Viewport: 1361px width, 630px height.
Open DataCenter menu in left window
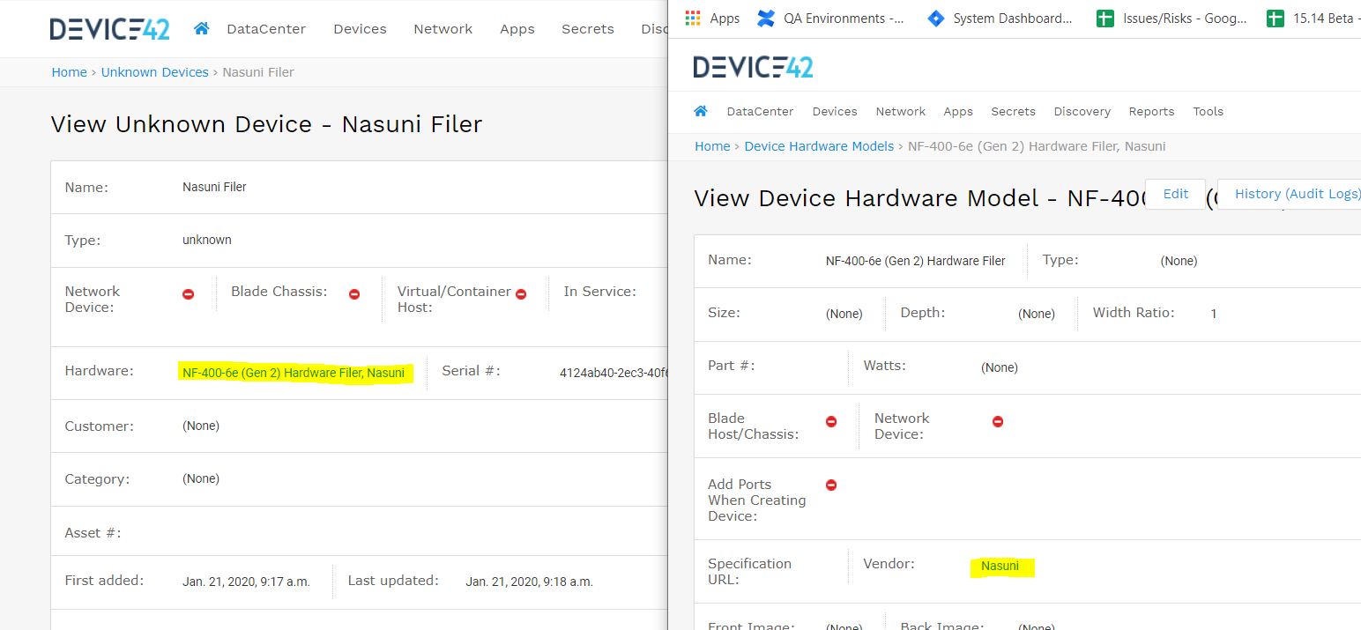tap(266, 29)
